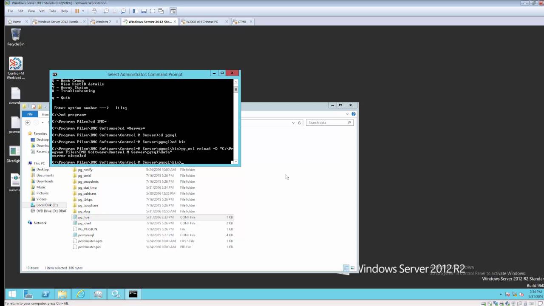Open Internet Explorer from the taskbar
The image size is (544, 306).
(x=80, y=294)
